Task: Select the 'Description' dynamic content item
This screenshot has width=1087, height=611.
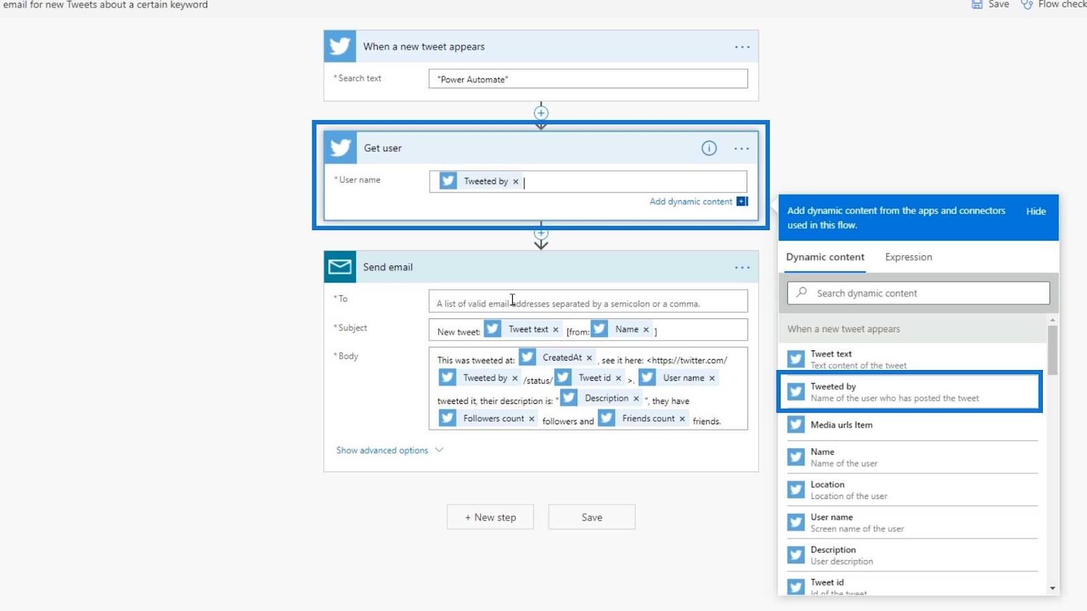Action: coord(912,555)
